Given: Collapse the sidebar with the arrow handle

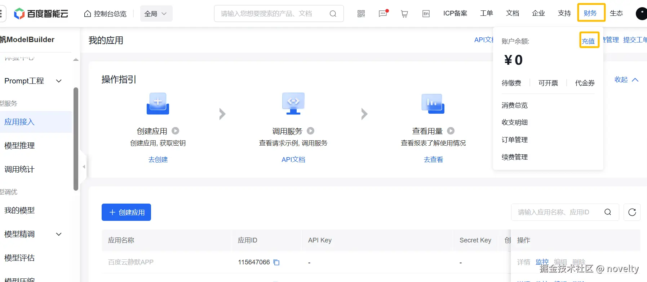Looking at the screenshot, I should [x=84, y=167].
